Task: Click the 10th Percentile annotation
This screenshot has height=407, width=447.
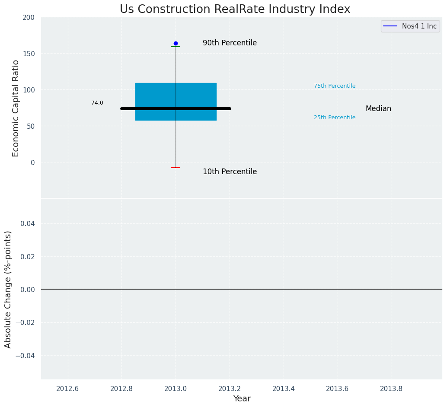Action: click(x=230, y=172)
